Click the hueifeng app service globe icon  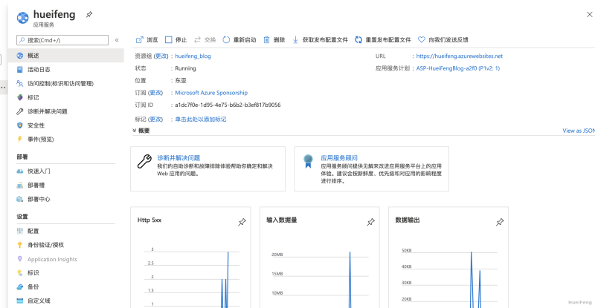point(23,18)
